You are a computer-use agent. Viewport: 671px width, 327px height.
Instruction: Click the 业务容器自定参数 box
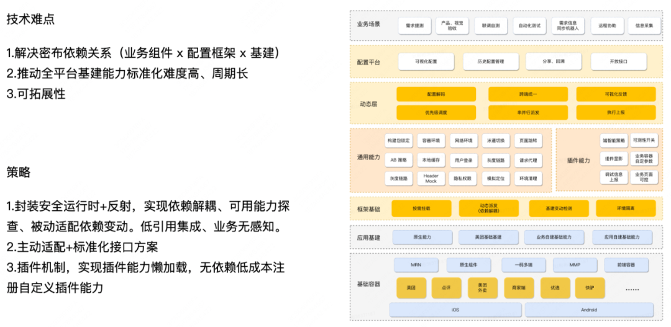[x=644, y=159]
